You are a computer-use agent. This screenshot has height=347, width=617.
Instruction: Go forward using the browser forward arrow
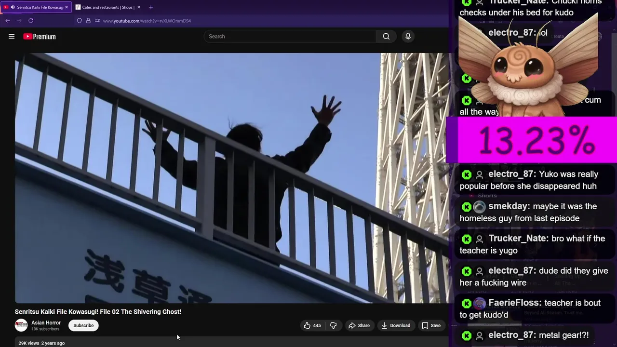click(x=19, y=21)
